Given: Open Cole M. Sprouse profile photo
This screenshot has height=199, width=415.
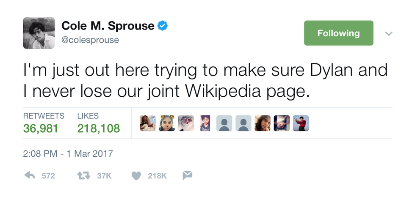Looking at the screenshot, I should click(39, 33).
